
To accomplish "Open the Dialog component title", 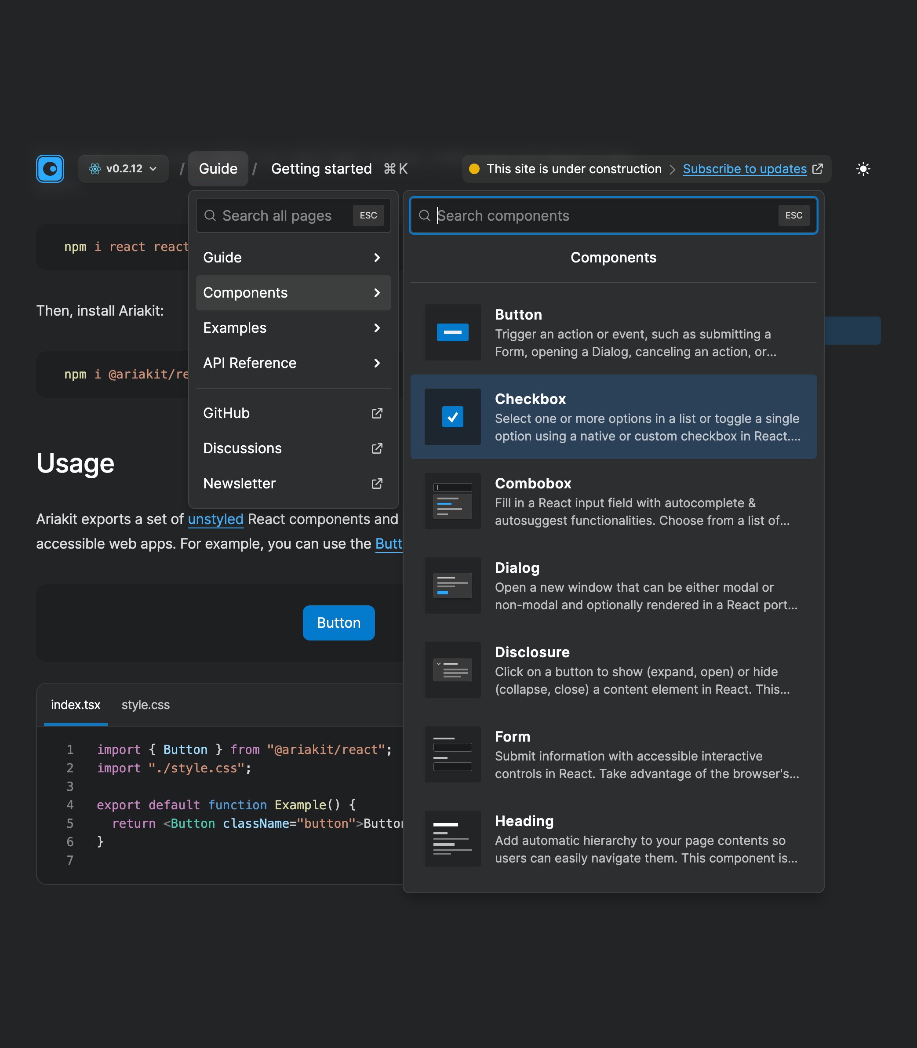I will pyautogui.click(x=517, y=568).
